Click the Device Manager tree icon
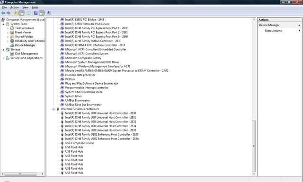Image resolution: width=303 pixels, height=182 pixels. pyautogui.click(x=12, y=45)
